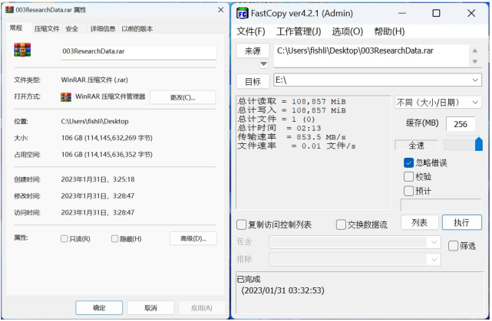The image size is (492, 321).
Task: Open the 不同（大小/日期）copy mode dropdown
Action: click(x=475, y=103)
